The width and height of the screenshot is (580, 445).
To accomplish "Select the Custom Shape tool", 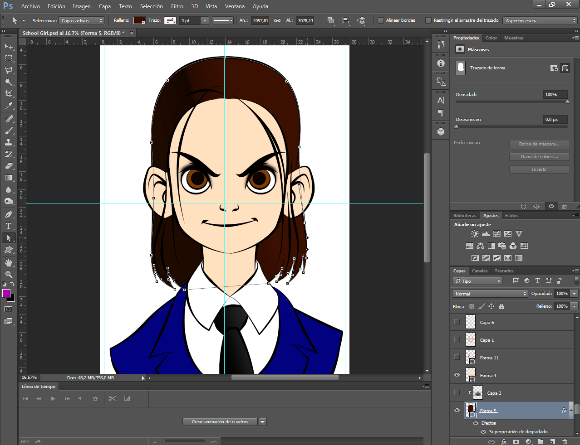I will tap(9, 250).
